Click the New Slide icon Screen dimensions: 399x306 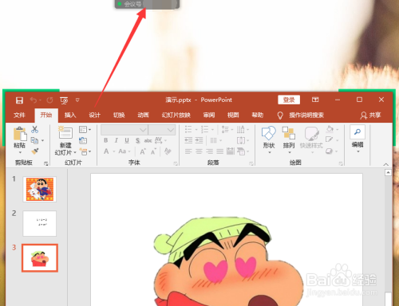coord(65,132)
